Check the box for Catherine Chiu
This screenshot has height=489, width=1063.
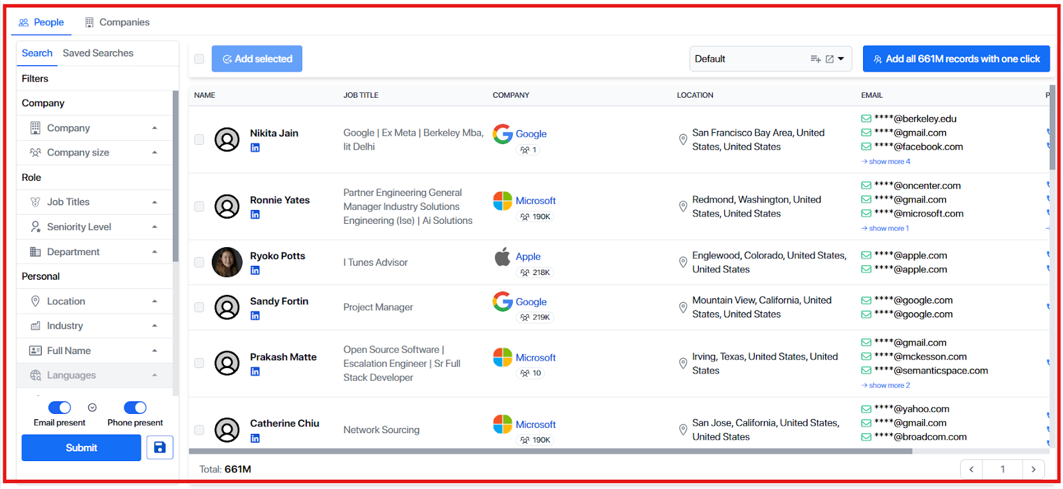[x=199, y=430]
